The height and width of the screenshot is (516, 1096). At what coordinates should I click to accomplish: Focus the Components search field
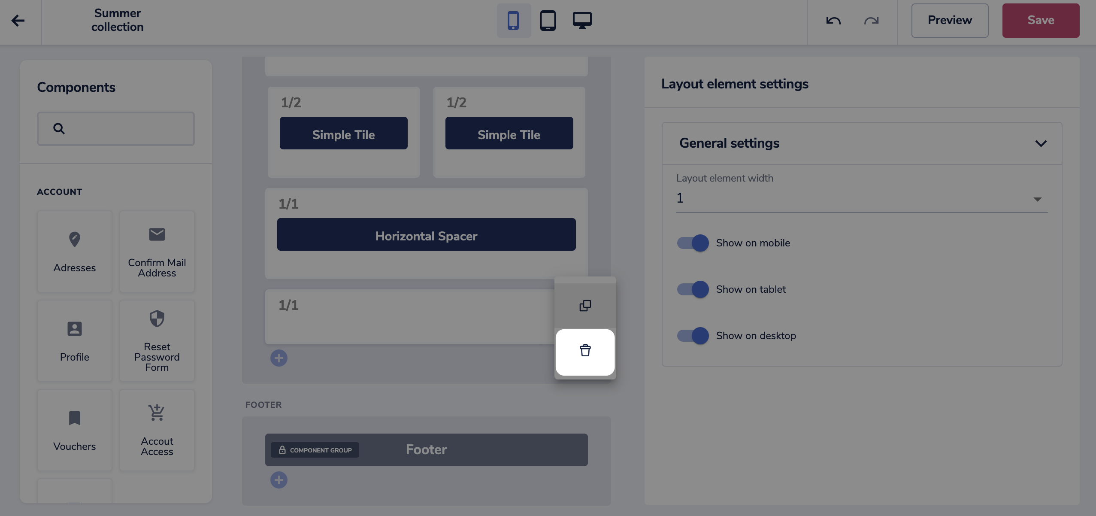(x=116, y=128)
